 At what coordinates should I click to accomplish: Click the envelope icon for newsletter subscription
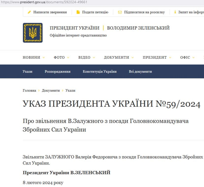pos(120,12)
